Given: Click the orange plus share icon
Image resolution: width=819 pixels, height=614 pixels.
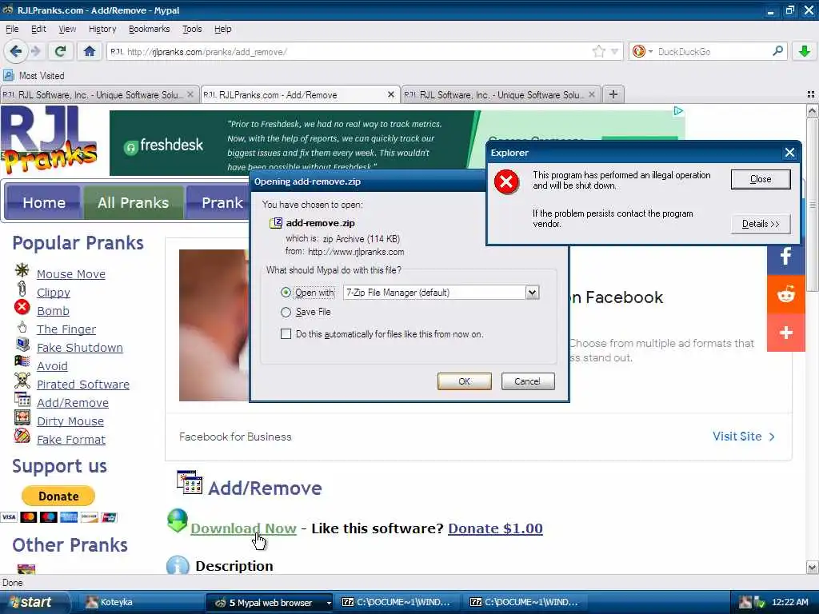Looking at the screenshot, I should 785,333.
